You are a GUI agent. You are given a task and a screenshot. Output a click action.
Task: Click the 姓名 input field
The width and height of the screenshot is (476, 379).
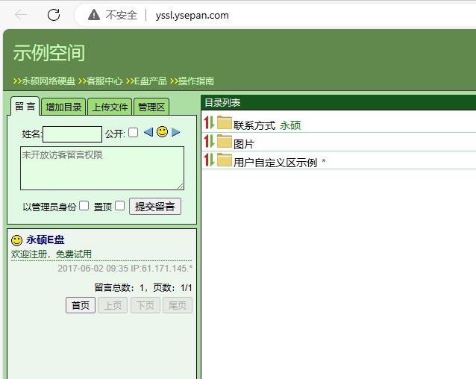click(x=72, y=134)
